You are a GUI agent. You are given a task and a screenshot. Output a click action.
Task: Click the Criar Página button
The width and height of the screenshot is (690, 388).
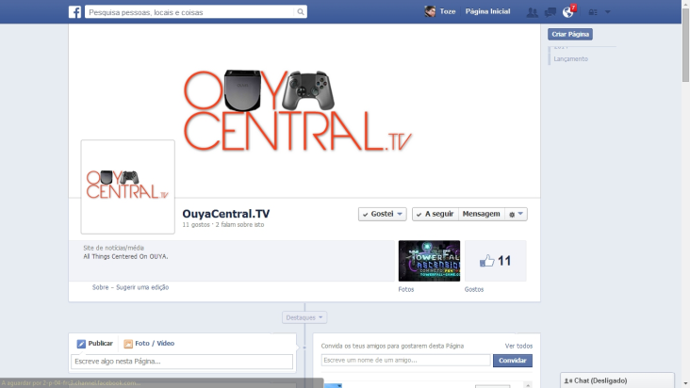(570, 34)
